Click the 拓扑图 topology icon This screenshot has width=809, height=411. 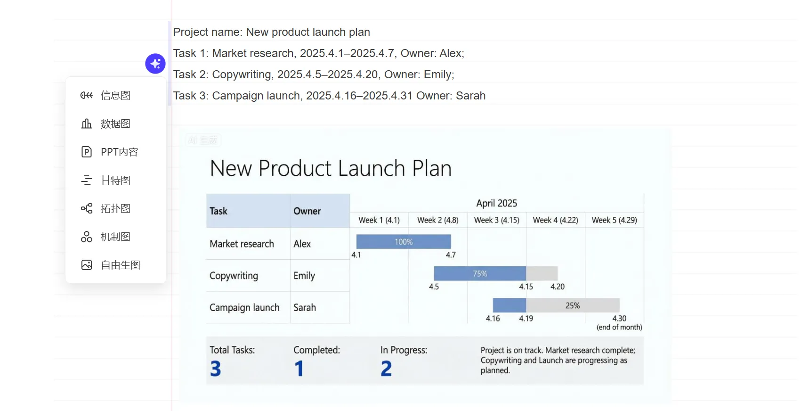[x=87, y=208]
